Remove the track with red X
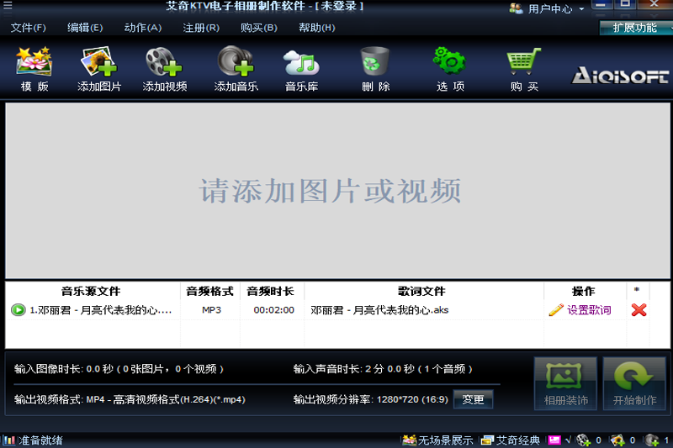This screenshot has height=448, width=673. tap(639, 310)
